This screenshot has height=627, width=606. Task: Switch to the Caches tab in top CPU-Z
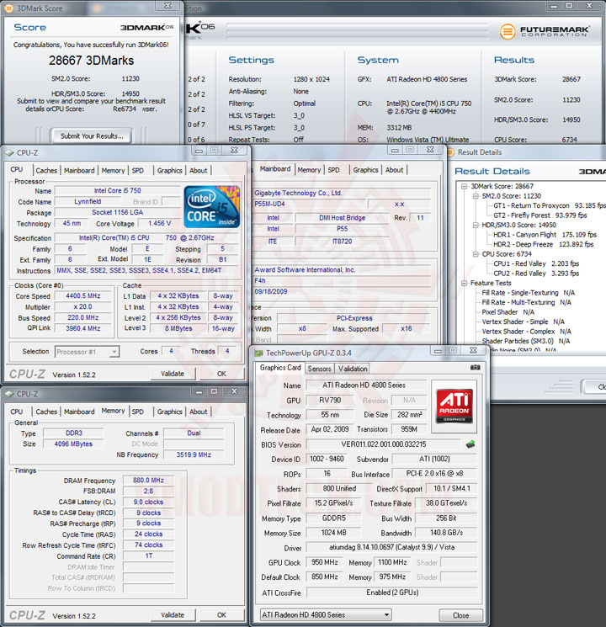46,170
